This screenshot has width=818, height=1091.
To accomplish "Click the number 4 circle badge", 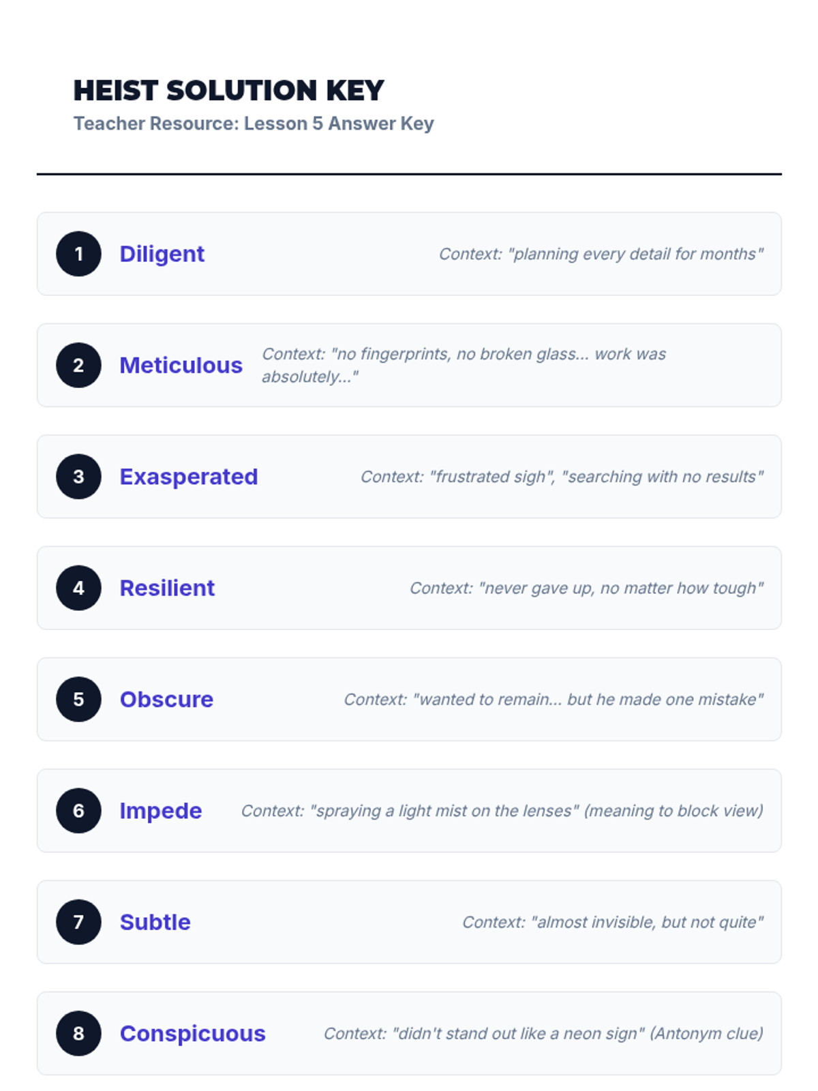I will (78, 588).
